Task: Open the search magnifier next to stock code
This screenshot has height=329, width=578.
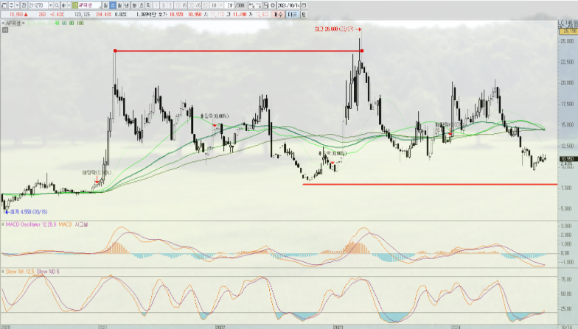Action: [57, 6]
